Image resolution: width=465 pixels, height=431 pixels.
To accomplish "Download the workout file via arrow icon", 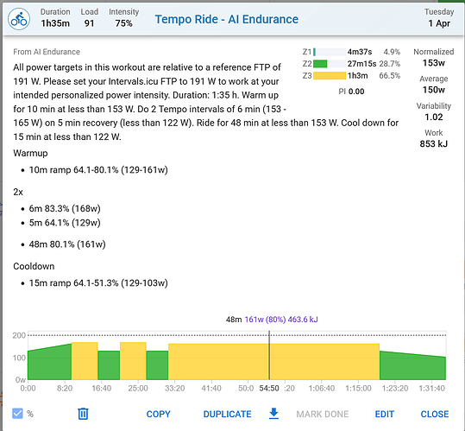I will pos(273,414).
